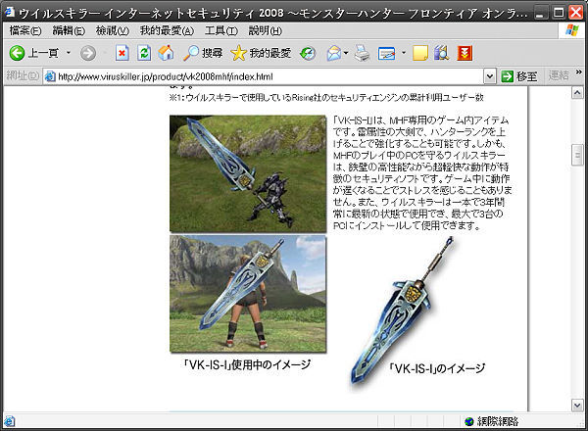
Task: Click the grey Forward arrow button
Action: point(88,53)
